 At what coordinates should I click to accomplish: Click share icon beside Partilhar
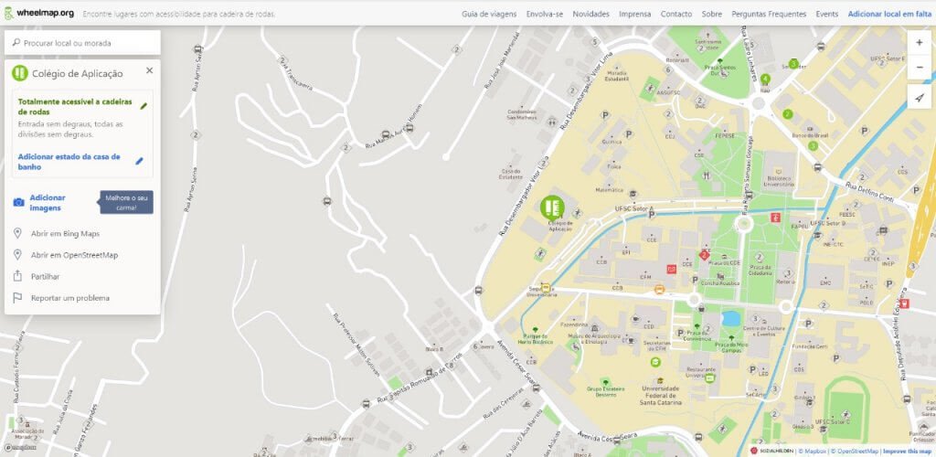[17, 276]
